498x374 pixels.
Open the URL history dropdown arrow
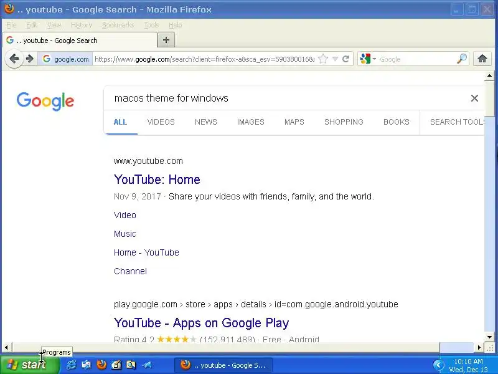[x=335, y=59]
